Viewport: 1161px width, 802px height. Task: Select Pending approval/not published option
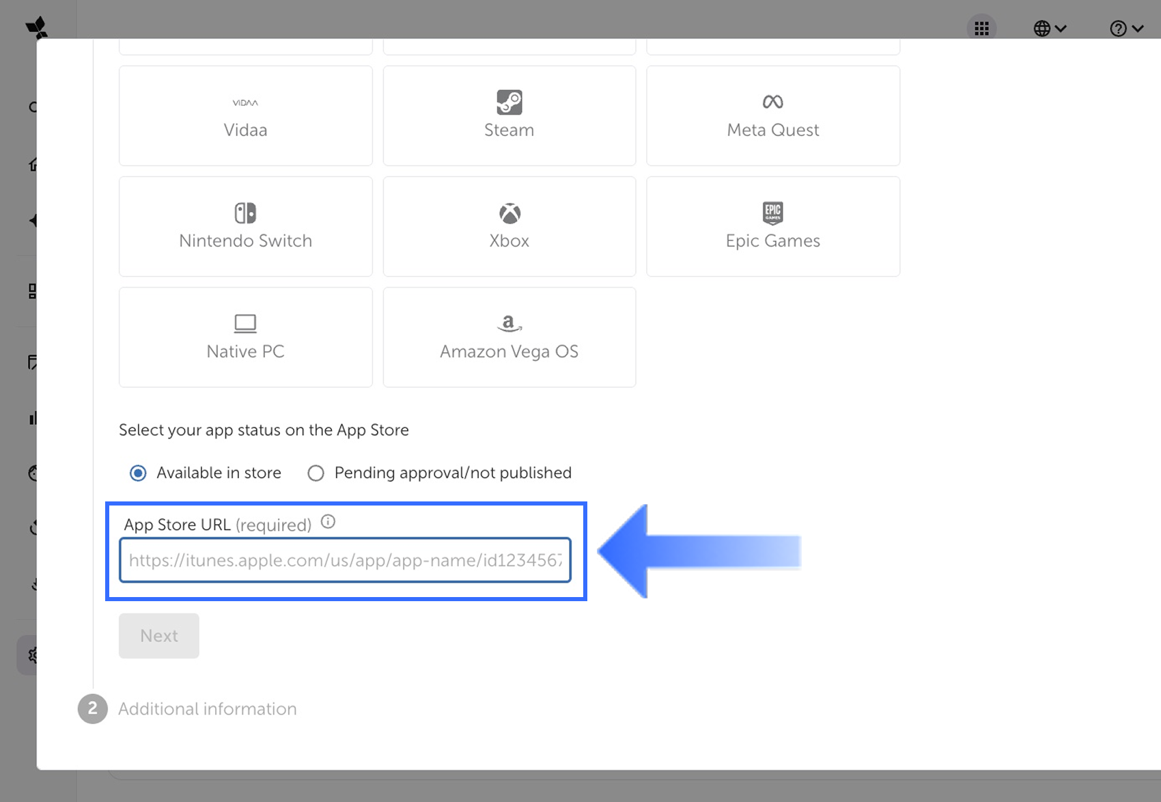tap(316, 473)
